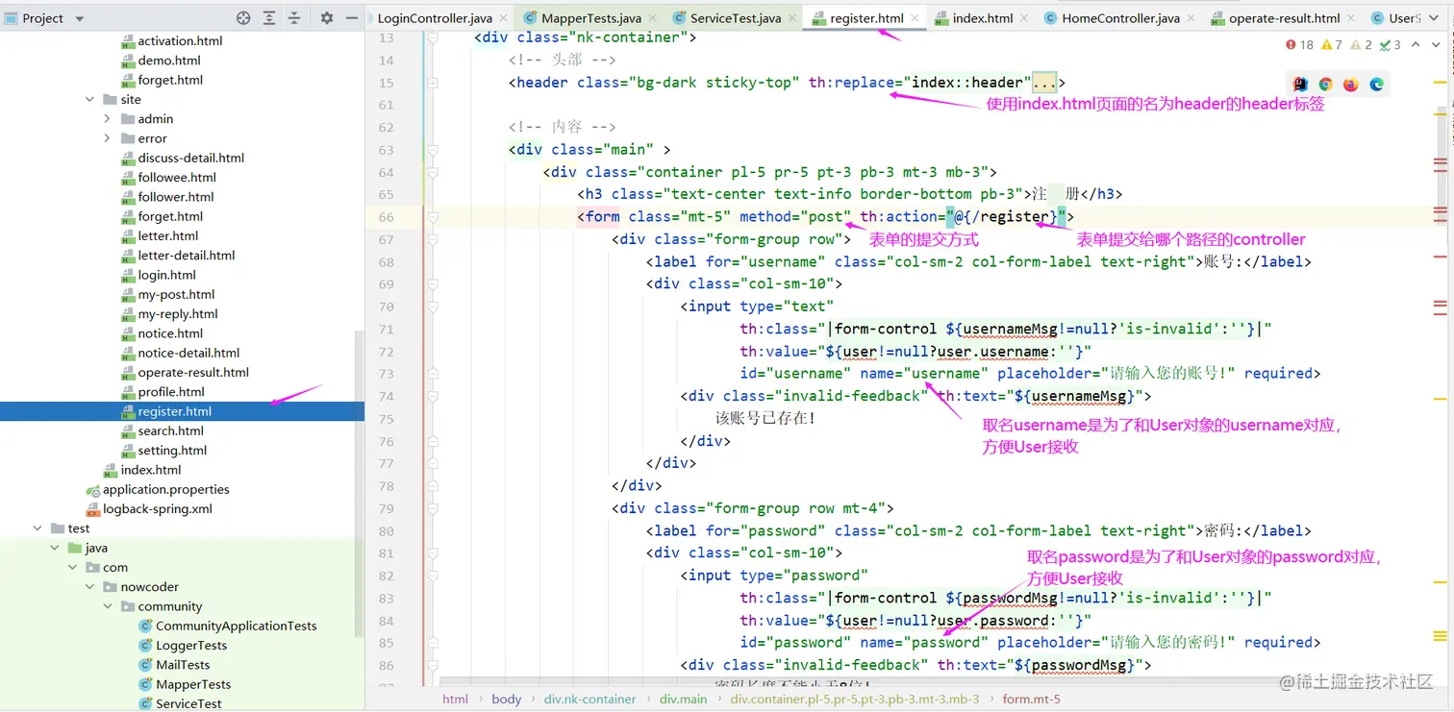Select MailTests class in the Project tree
The image size is (1454, 712).
(183, 665)
